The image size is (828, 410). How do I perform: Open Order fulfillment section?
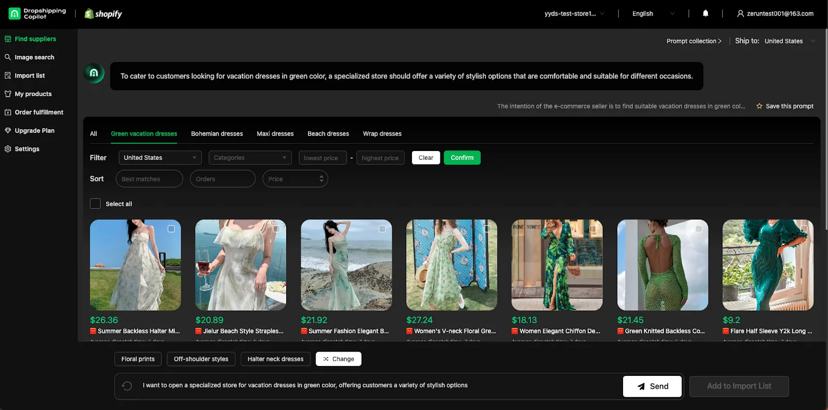(39, 112)
